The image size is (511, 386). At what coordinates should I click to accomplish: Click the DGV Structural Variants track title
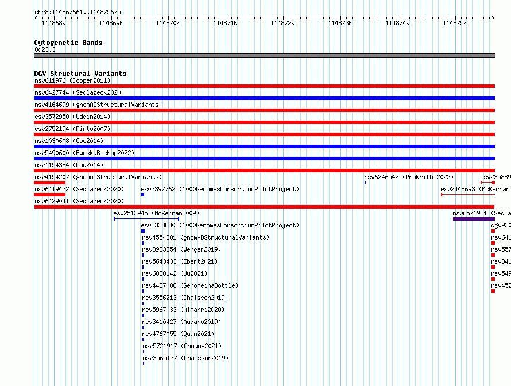[80, 74]
